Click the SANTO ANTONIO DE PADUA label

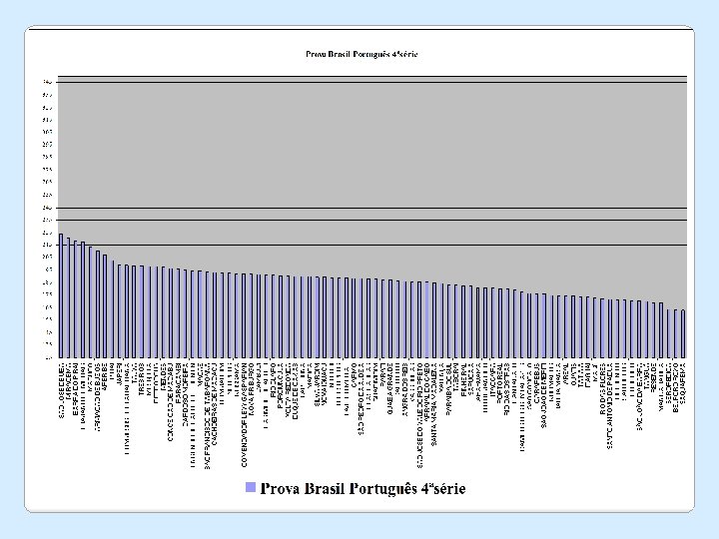[x=610, y=406]
